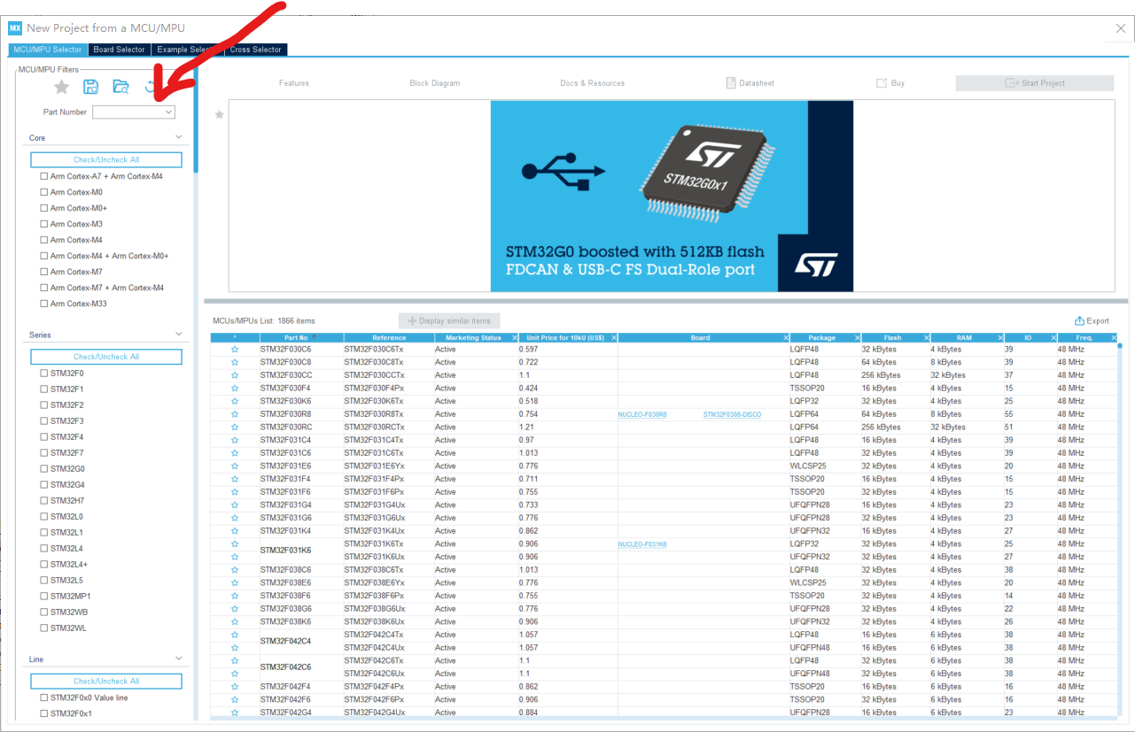This screenshot has height=732, width=1135.
Task: Click the load saved search folder icon
Action: point(120,87)
